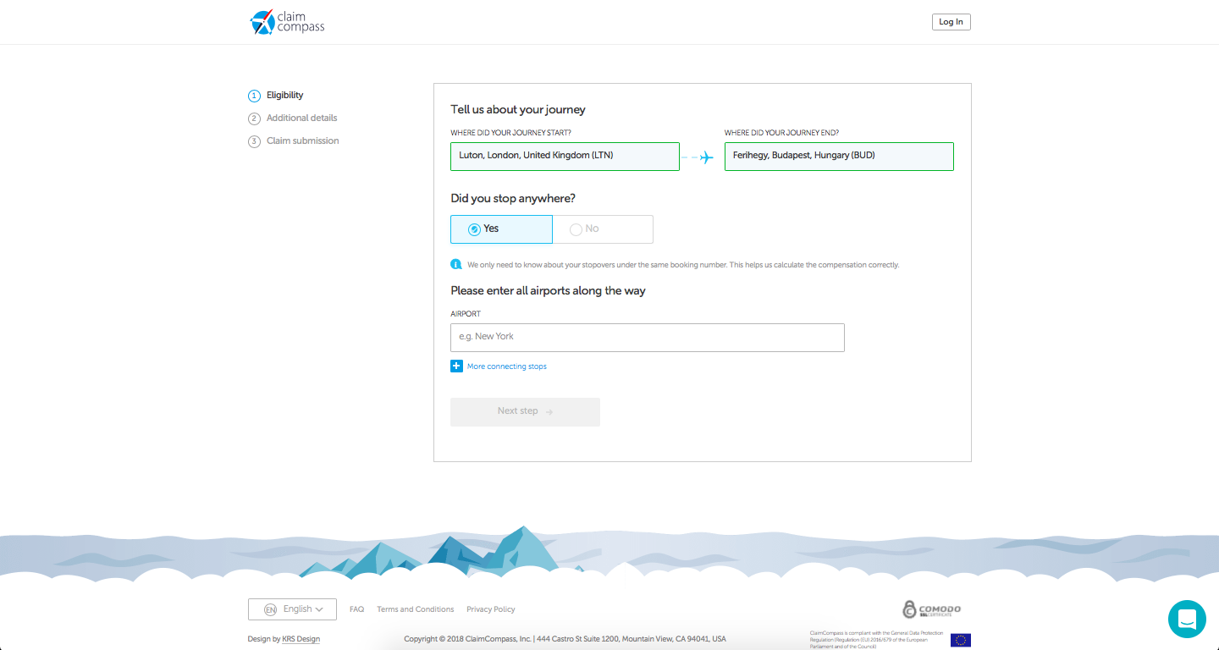Image resolution: width=1219 pixels, height=650 pixels.
Task: Go to the Eligibility step
Action: [x=284, y=96]
